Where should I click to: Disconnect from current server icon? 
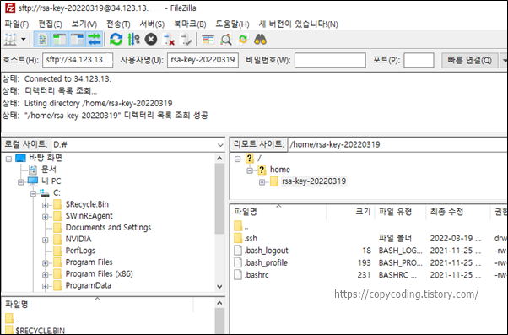(169, 40)
